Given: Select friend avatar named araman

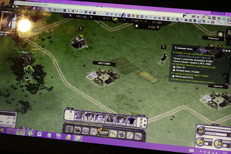Looking at the screenshot, I should pyautogui.click(x=100, y=118).
